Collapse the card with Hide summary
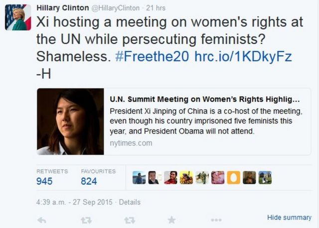 coord(289,218)
